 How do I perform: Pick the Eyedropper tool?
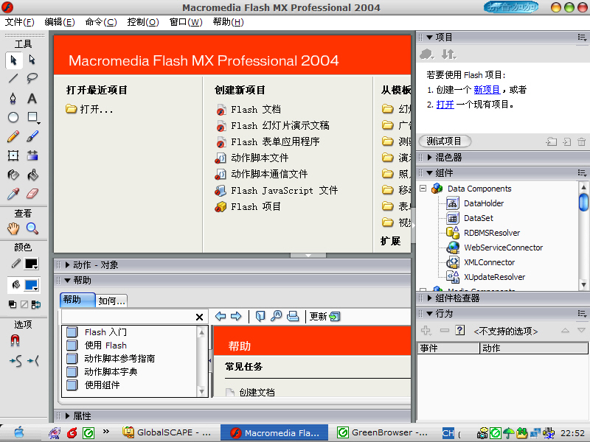pos(13,194)
